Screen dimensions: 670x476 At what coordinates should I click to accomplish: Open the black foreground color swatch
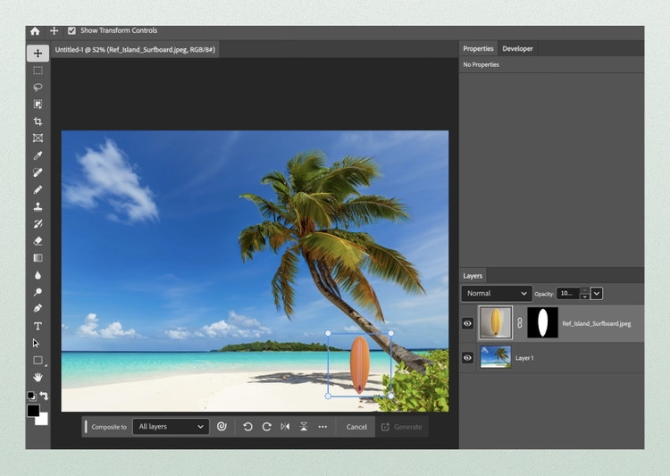pyautogui.click(x=33, y=411)
